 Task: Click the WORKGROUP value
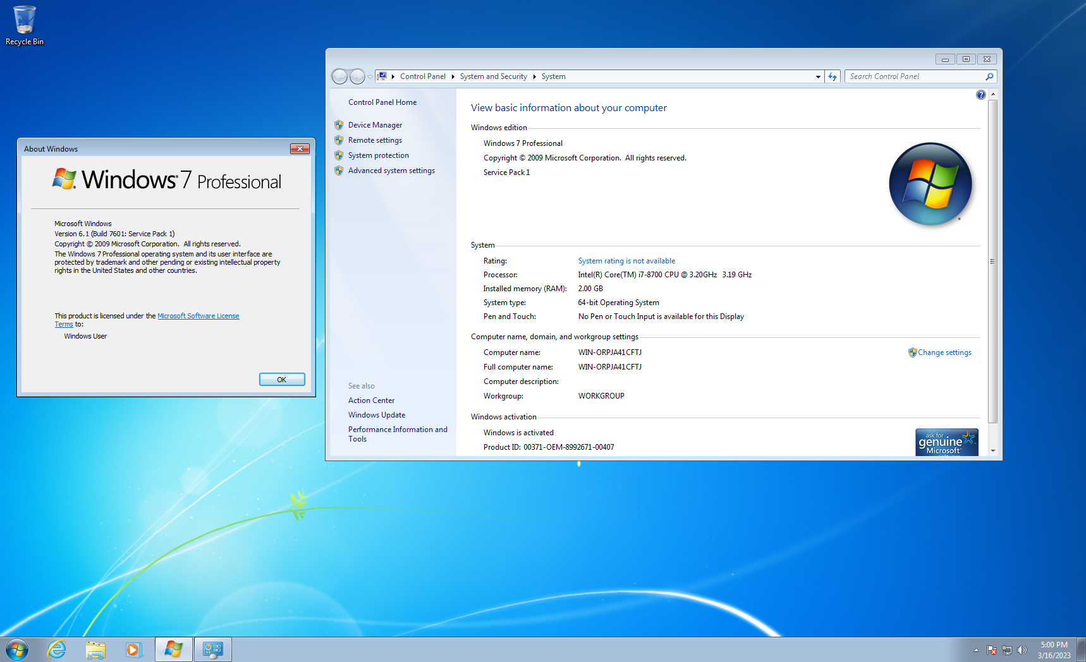601,396
